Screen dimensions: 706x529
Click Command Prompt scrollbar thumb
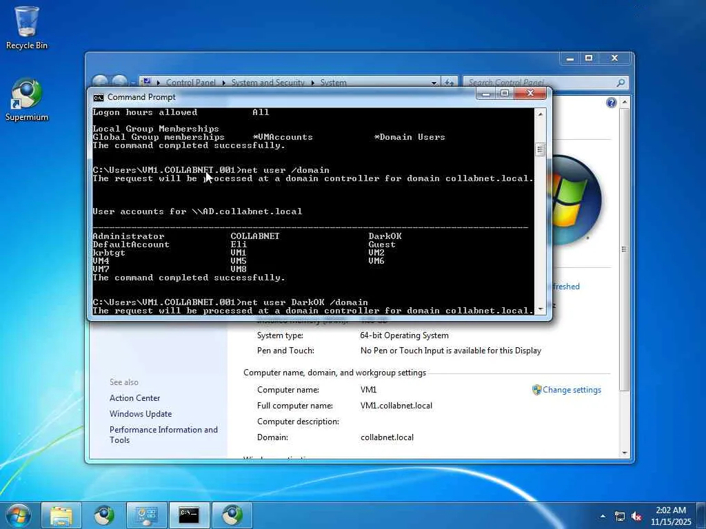(541, 149)
